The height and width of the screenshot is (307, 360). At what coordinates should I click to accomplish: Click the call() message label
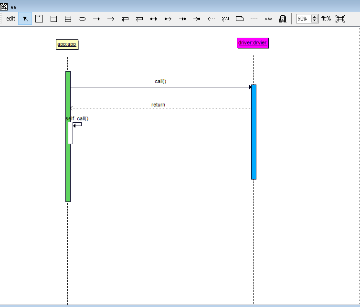[160, 81]
